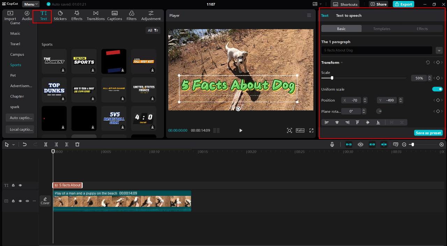The width and height of the screenshot is (447, 246).
Task: Click the Position Y stepper arrows
Action: (401, 100)
